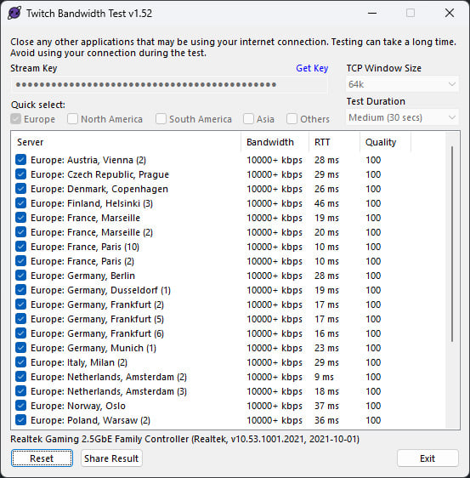The width and height of the screenshot is (470, 478).
Task: Uncheck the Germany, Dusseldorf (1) server
Action: [x=20, y=289]
